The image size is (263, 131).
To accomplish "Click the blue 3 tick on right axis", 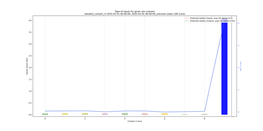I will (238, 45).
